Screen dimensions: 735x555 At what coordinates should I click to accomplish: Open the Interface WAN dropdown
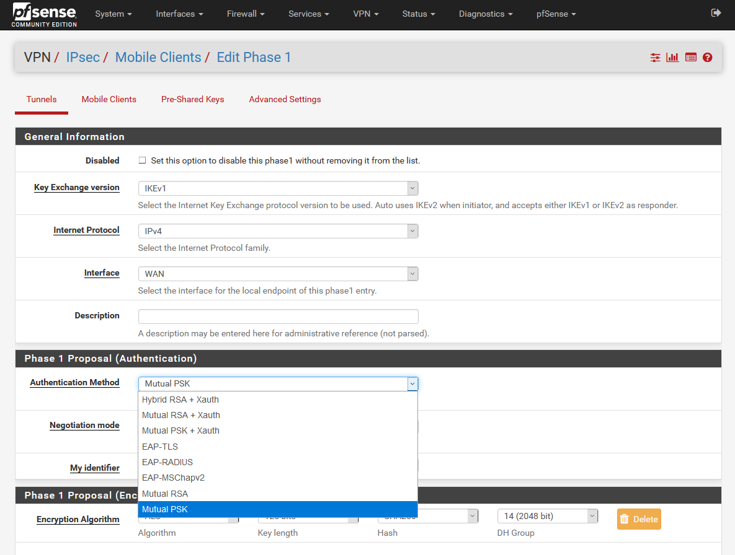coord(278,274)
